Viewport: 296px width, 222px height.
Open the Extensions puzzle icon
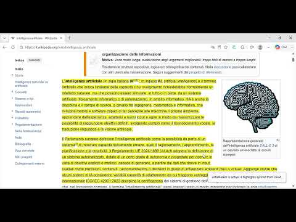point(242,47)
